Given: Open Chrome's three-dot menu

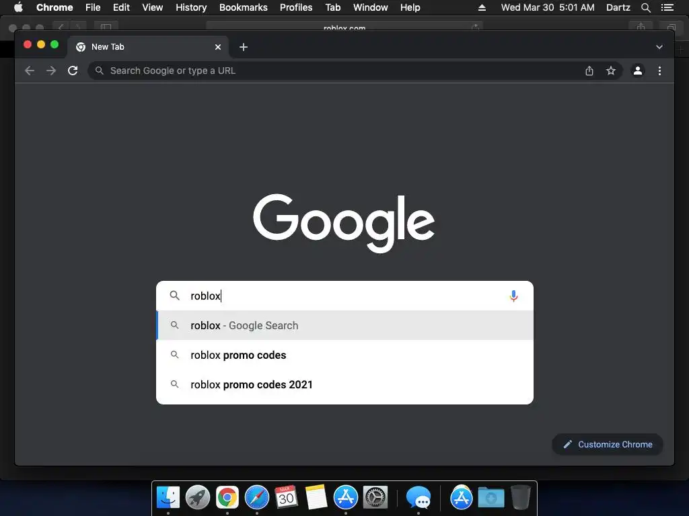Looking at the screenshot, I should pyautogui.click(x=659, y=71).
